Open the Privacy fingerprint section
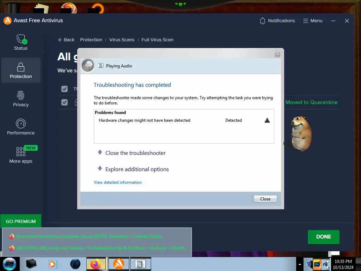 point(21,99)
